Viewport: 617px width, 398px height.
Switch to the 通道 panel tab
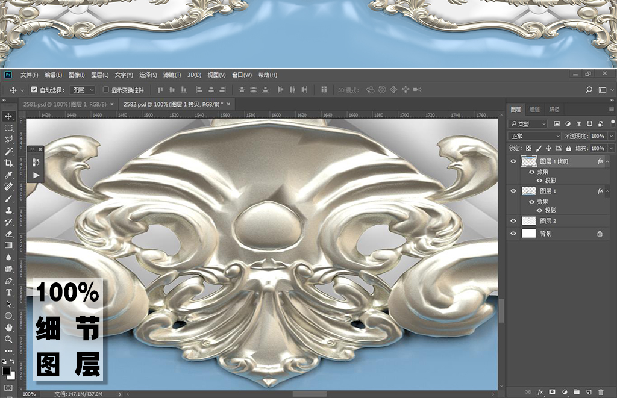tap(535, 110)
